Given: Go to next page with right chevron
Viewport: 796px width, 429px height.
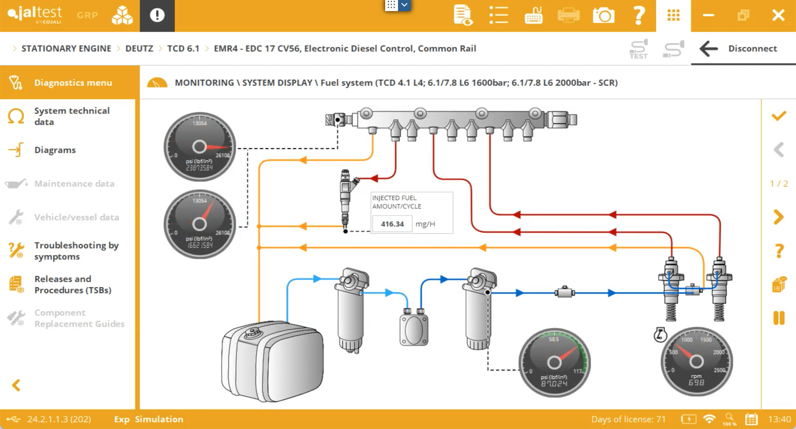Looking at the screenshot, I should click(779, 217).
